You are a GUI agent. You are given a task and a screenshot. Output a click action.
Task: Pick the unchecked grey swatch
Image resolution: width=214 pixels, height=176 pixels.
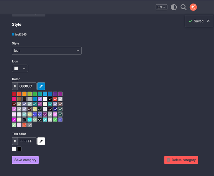30,99
